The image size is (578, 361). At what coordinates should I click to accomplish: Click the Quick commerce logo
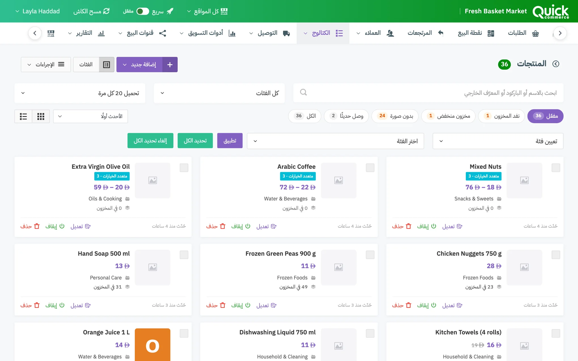pos(551,12)
